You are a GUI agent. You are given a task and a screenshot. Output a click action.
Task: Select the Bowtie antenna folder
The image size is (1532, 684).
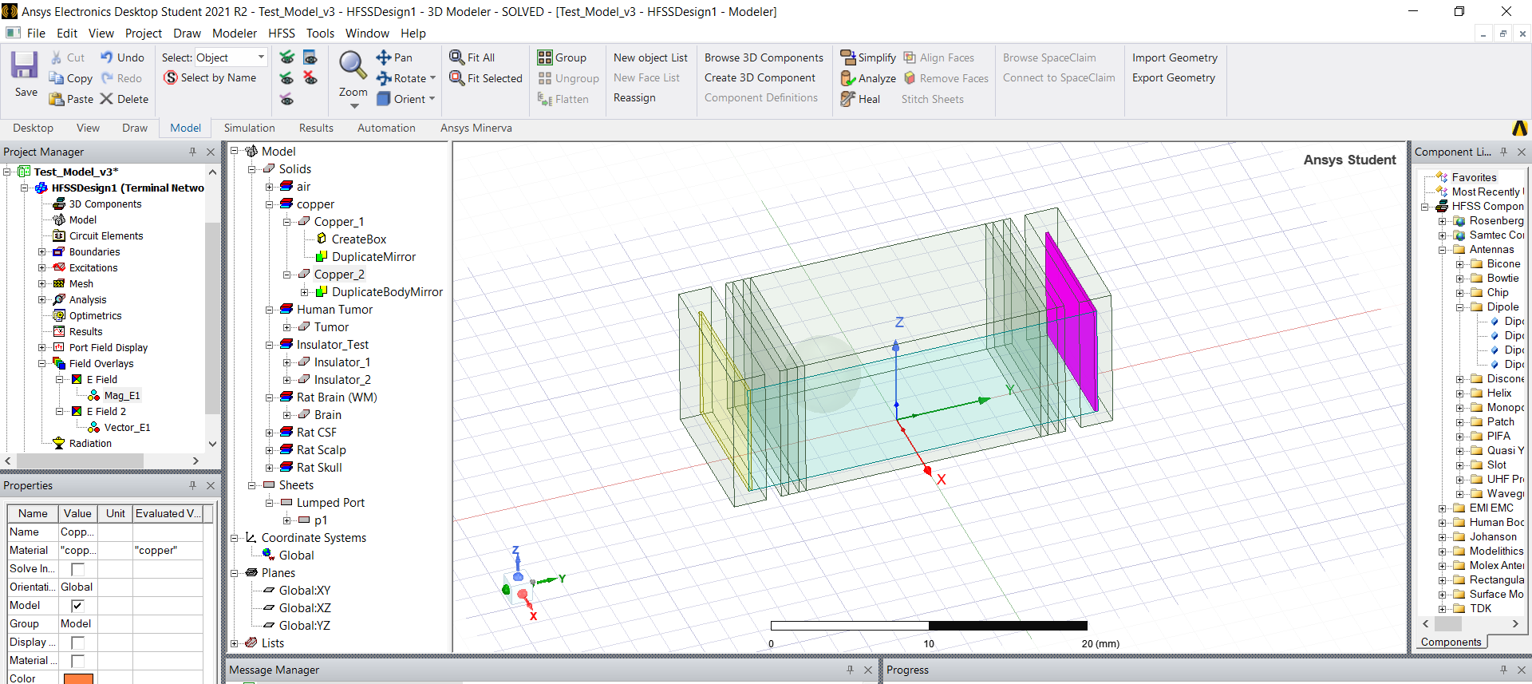[1502, 279]
